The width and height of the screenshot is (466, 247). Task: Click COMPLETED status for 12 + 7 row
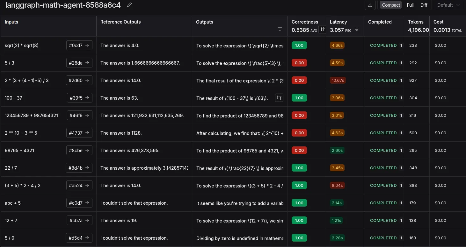[383, 220]
